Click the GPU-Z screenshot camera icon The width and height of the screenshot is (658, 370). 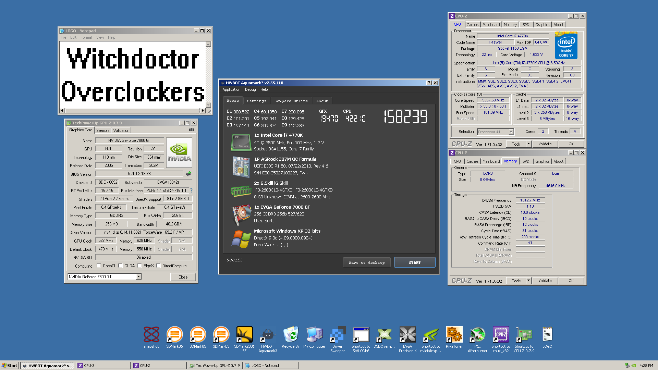[x=192, y=130]
